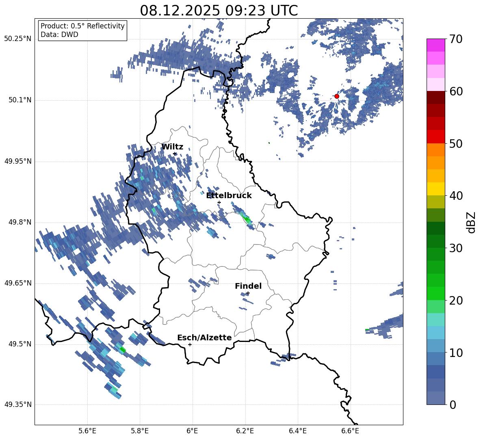This screenshot has width=481, height=439.
Task: Click the colorbar tick label 30
Action: point(456,248)
